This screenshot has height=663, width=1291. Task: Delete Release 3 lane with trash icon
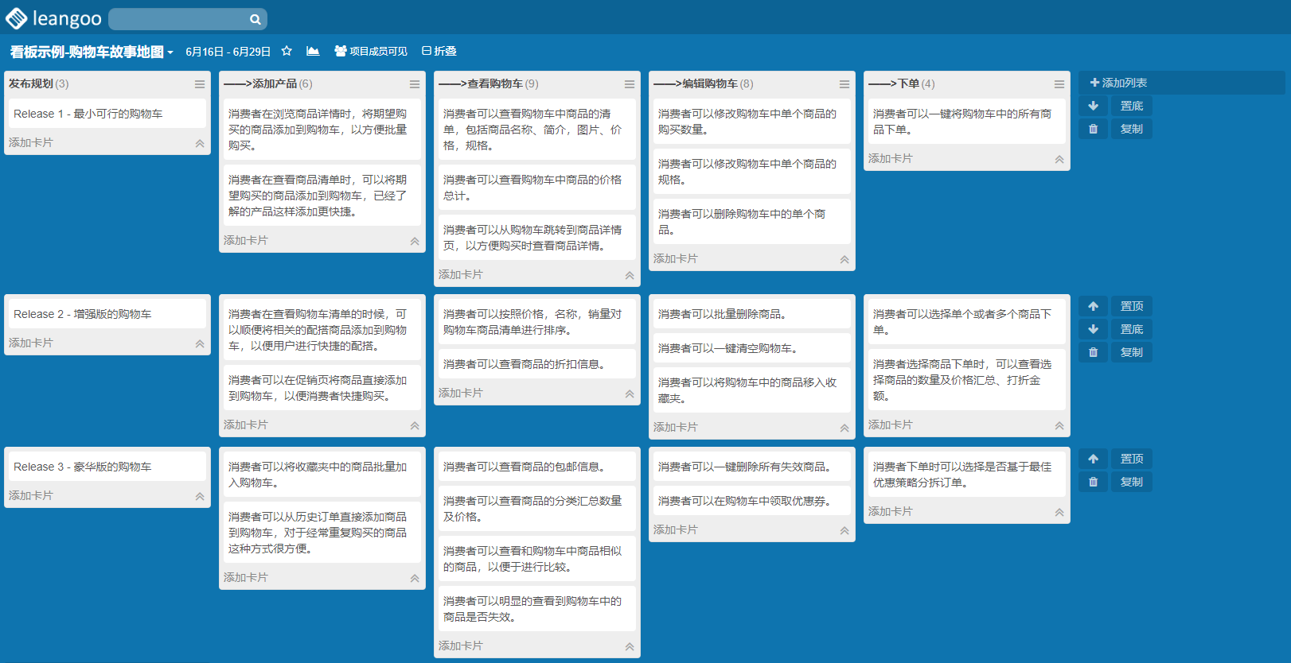(x=1093, y=482)
